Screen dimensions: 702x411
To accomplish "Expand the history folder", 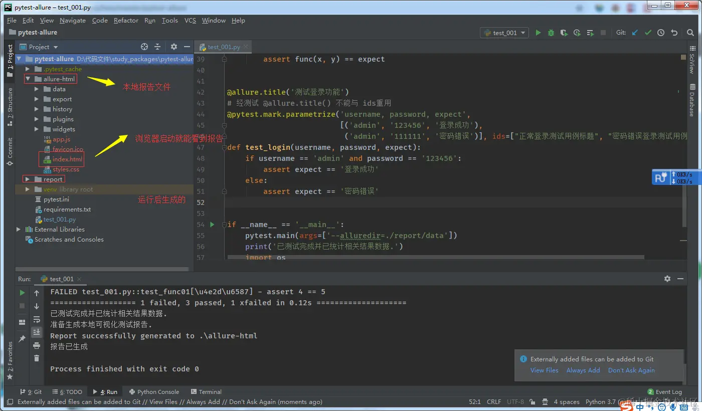I will pos(37,109).
